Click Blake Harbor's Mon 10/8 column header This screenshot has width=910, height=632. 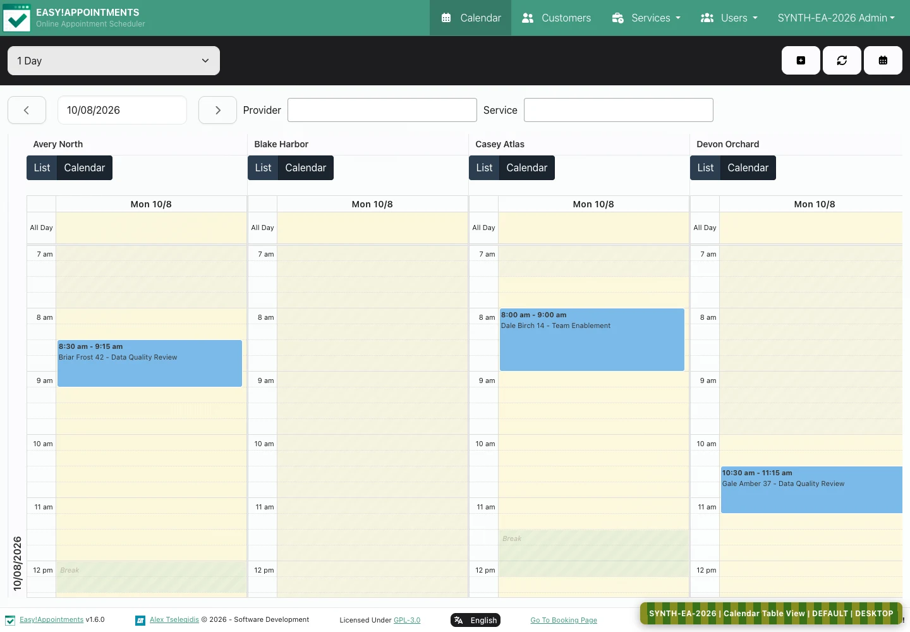[x=372, y=204]
